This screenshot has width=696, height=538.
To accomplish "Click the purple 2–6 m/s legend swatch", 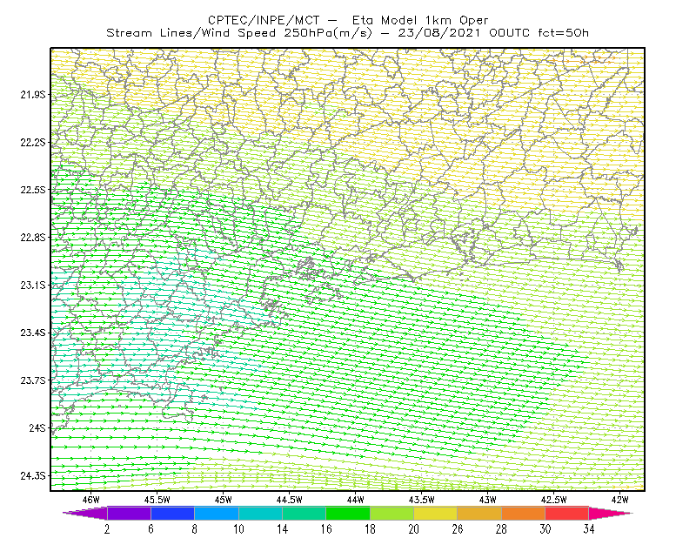I will tap(129, 513).
